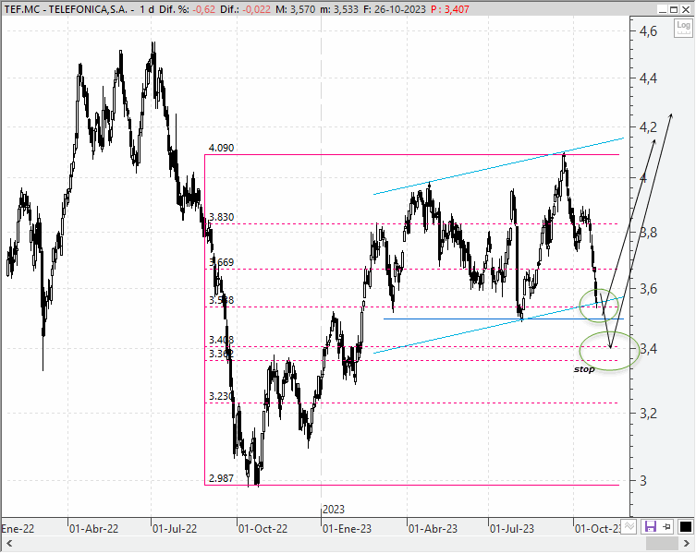
Task: Click the 3,6 price axis label
Action: pos(648,289)
